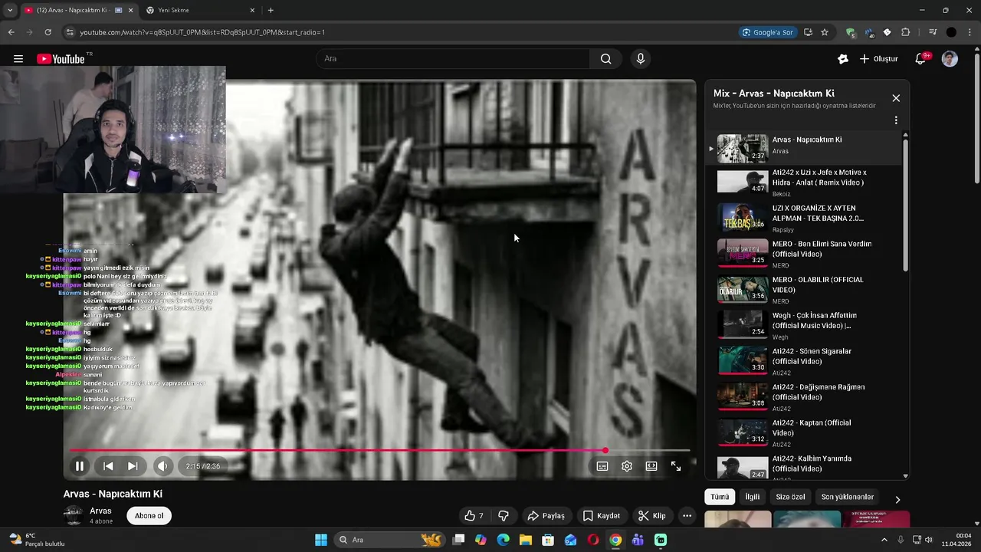Bookmark this page with the star

(x=825, y=32)
